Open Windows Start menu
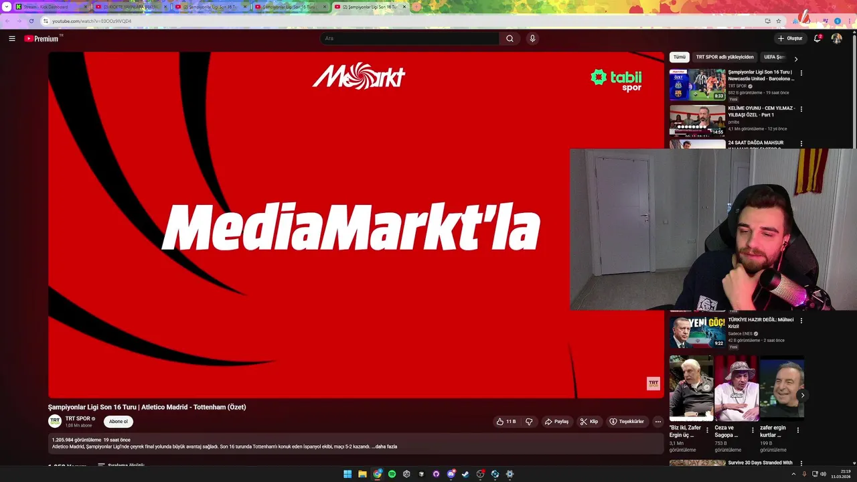 tap(347, 474)
